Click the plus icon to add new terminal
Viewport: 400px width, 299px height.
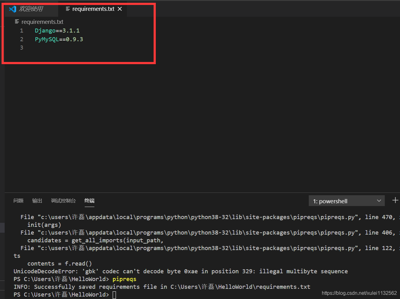395,200
